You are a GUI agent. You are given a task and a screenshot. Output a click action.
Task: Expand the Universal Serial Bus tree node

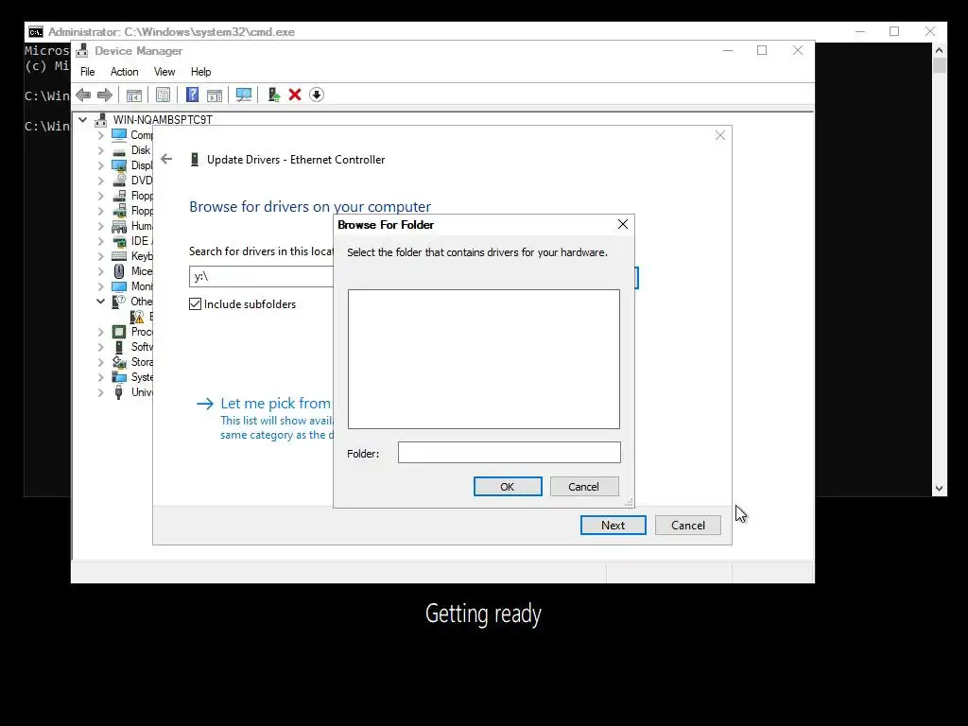(100, 392)
